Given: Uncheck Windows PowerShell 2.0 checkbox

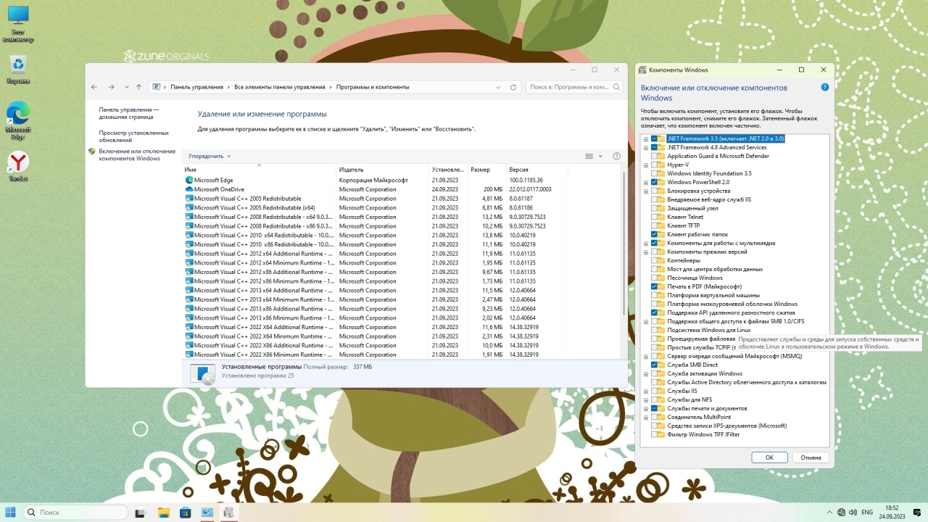Looking at the screenshot, I should coord(655,182).
